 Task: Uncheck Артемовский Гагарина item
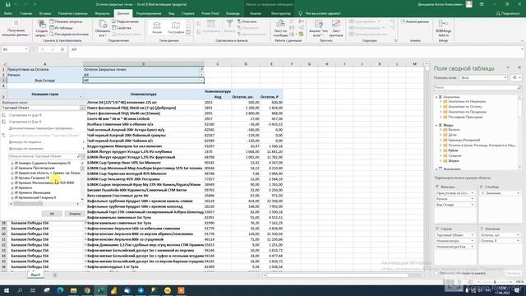tap(16, 197)
